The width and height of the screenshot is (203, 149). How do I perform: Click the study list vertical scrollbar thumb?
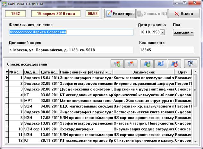pos(195,90)
